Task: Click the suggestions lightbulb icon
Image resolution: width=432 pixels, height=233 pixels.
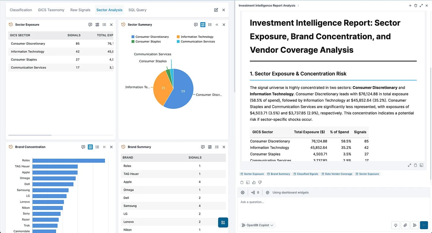Action: (396, 225)
